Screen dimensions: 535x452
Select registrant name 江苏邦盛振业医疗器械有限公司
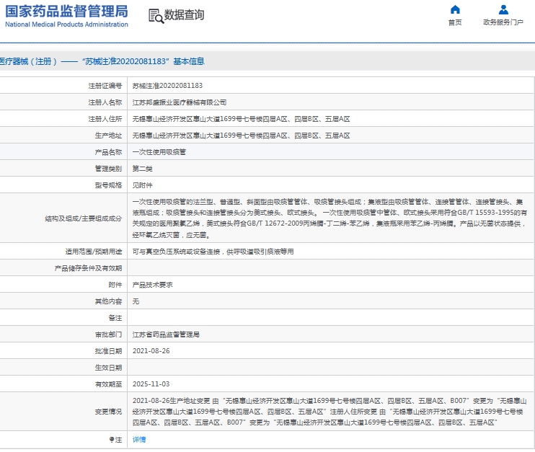179,102
